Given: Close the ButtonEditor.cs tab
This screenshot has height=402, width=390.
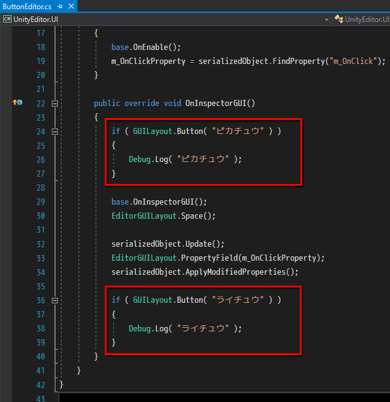Looking at the screenshot, I should click(71, 6).
